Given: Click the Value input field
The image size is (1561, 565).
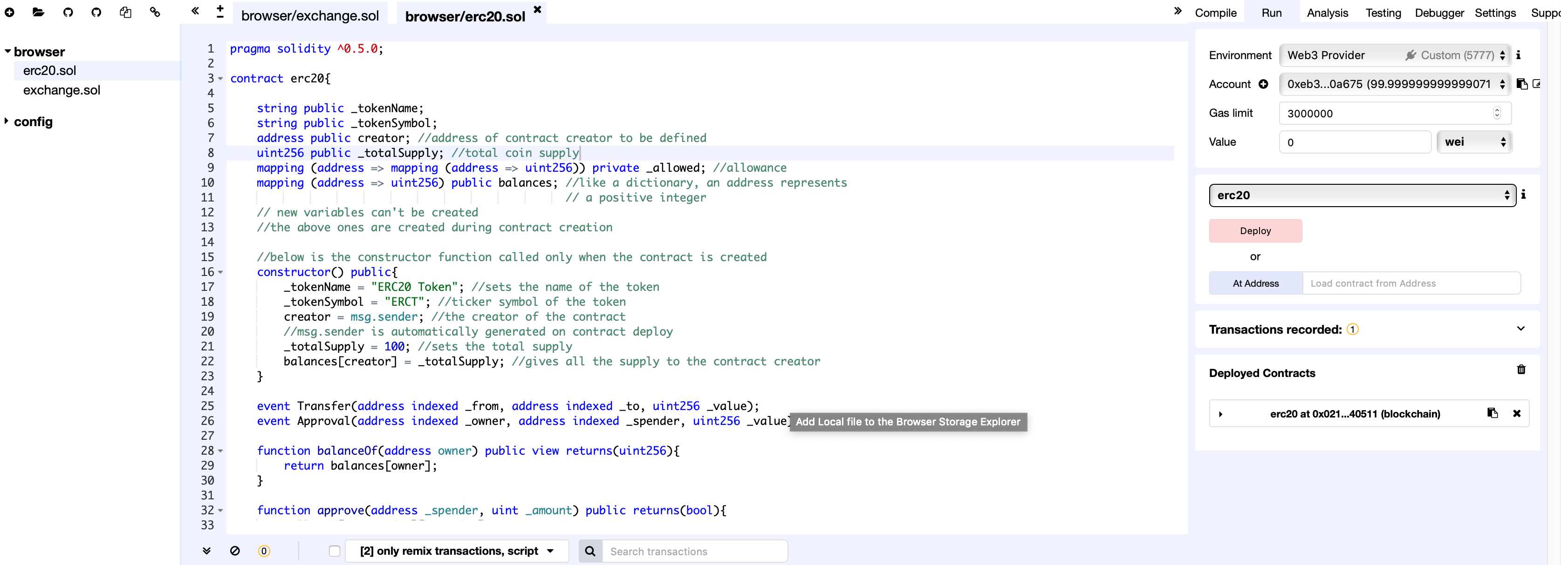Looking at the screenshot, I should click(1355, 142).
